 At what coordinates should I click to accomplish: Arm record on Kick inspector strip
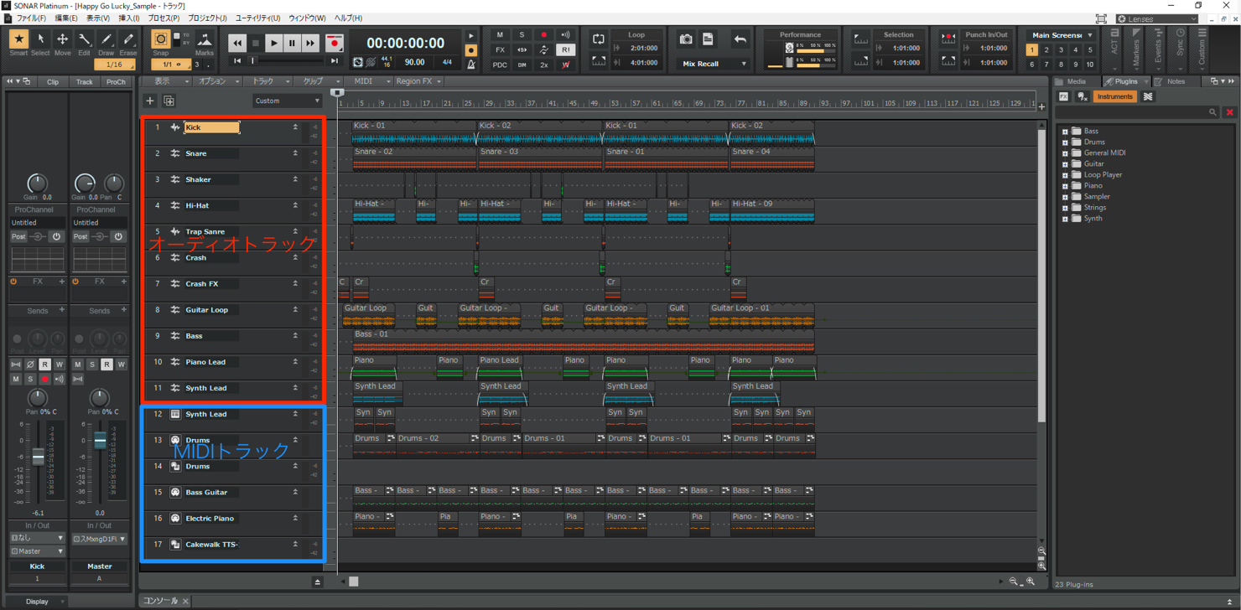[x=44, y=380]
